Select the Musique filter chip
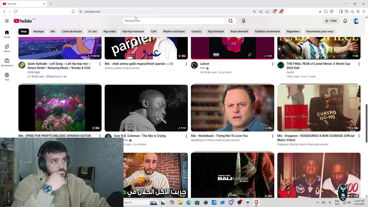Image resolution: width=368 pixels, height=207 pixels. (x=39, y=31)
